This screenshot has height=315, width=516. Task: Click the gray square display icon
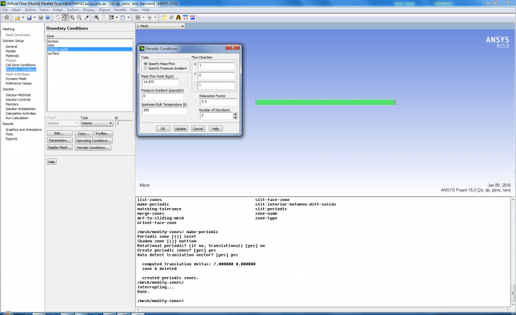[x=138, y=17]
